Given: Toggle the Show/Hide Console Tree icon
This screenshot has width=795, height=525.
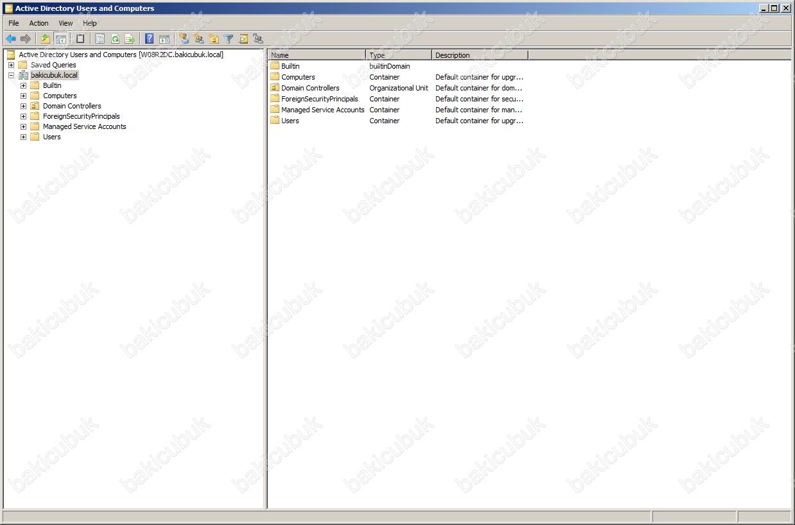Looking at the screenshot, I should pyautogui.click(x=61, y=39).
